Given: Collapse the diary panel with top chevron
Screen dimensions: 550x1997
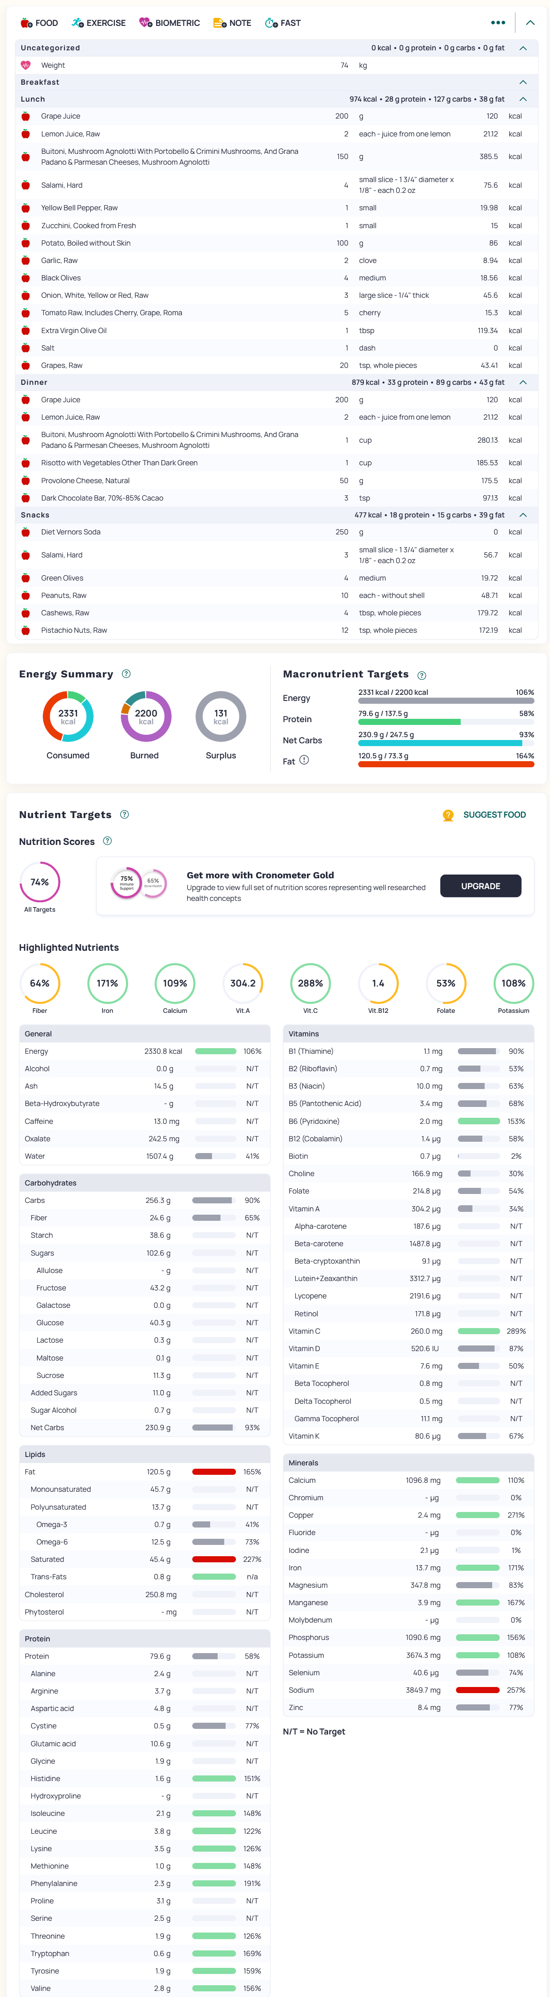Looking at the screenshot, I should pos(531,23).
